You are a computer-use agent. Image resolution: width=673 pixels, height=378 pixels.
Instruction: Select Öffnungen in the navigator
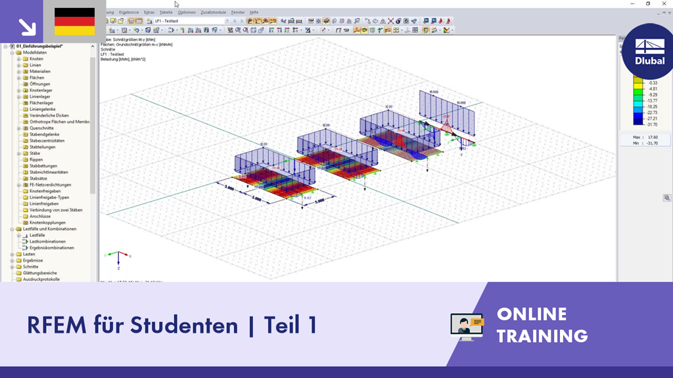pyautogui.click(x=39, y=84)
